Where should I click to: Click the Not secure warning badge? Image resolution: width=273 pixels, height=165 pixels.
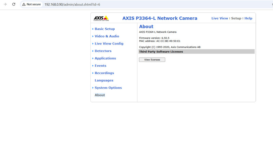click(31, 4)
